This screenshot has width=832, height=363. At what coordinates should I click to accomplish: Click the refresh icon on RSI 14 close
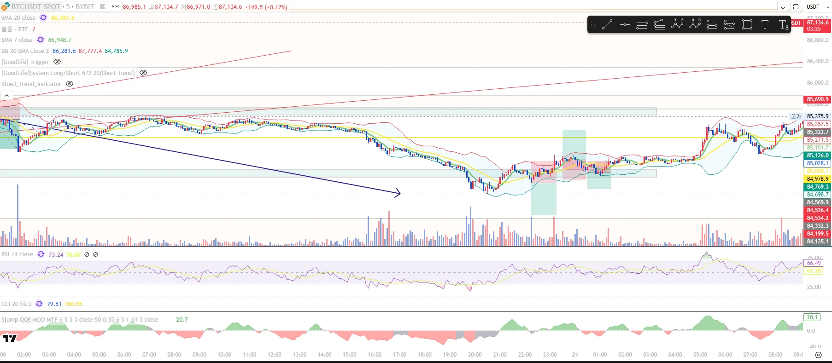click(x=41, y=254)
